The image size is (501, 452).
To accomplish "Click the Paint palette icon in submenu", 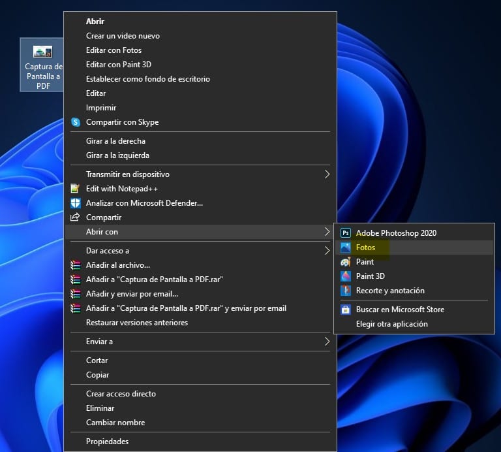I will [345, 262].
